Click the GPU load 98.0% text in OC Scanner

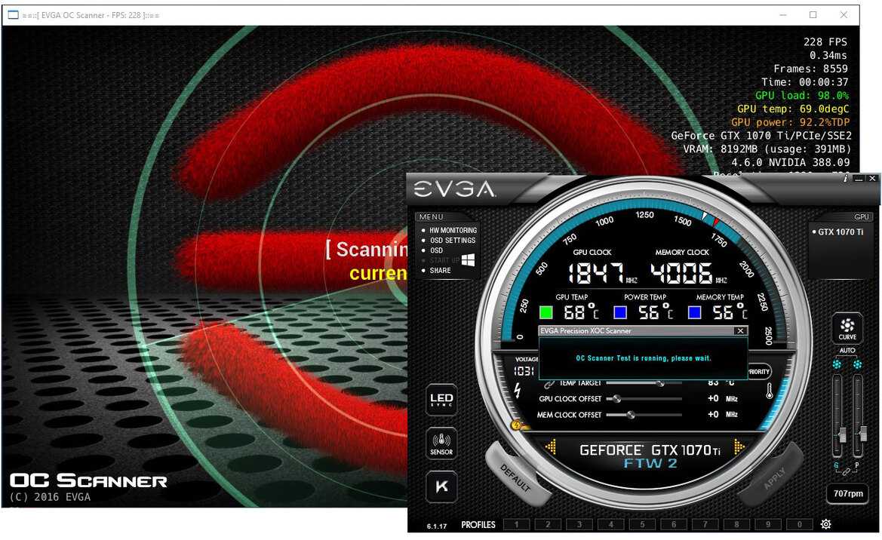802,96
